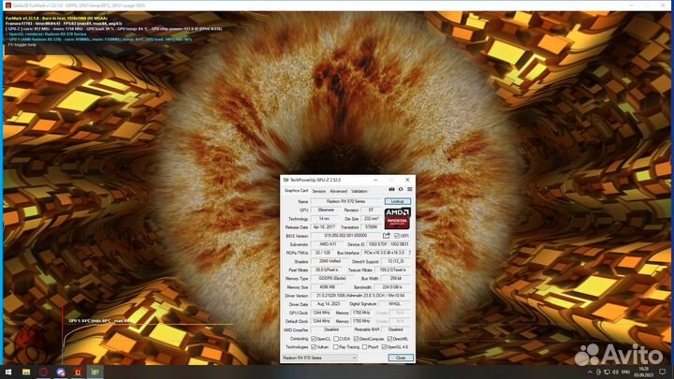Click the ENG language indicator
The height and width of the screenshot is (379, 674).
[626, 372]
